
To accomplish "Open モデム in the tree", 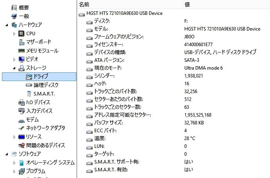I will [x=32, y=120].
